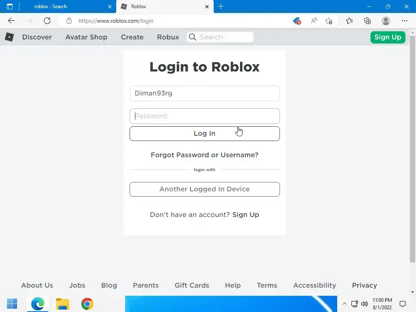Open the Gift Cards footer link
This screenshot has height=312, width=416.
click(x=192, y=285)
